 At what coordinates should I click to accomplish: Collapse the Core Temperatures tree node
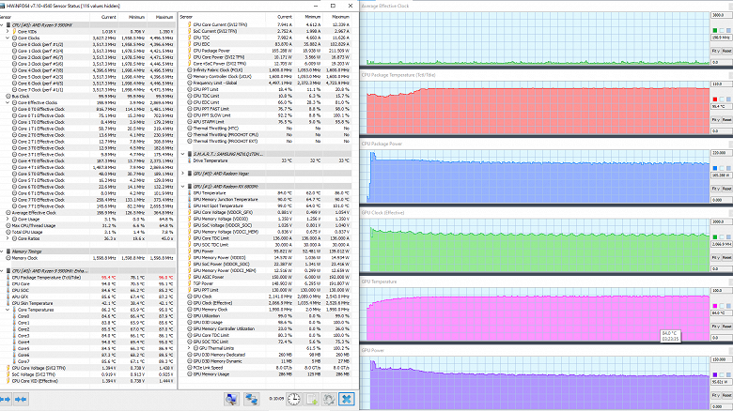tap(8, 310)
